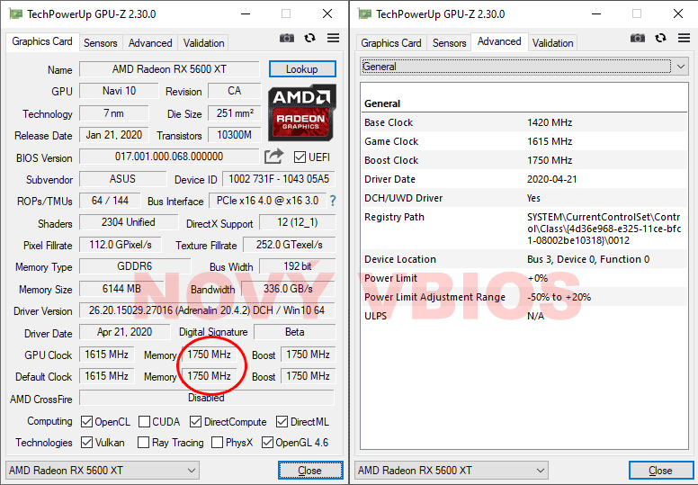Image resolution: width=698 pixels, height=485 pixels.
Task: Toggle the UEFI checkbox
Action: click(300, 157)
